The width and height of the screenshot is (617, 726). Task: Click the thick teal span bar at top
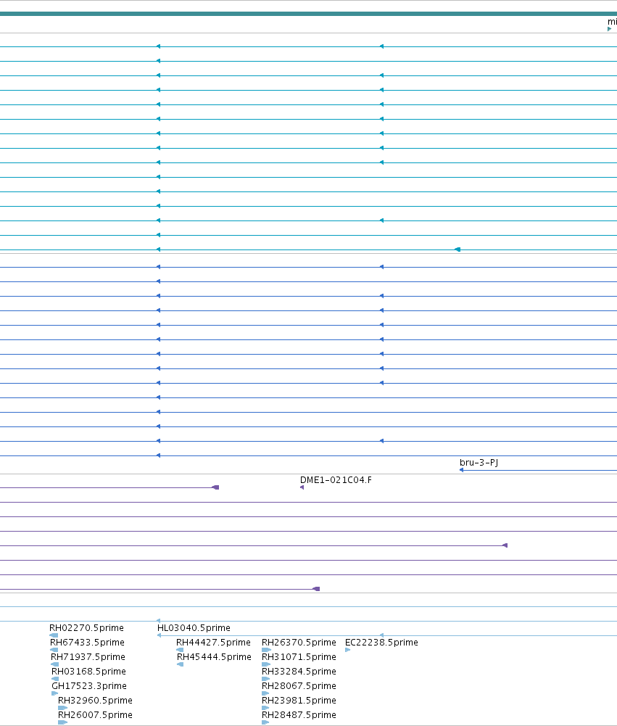(x=308, y=14)
